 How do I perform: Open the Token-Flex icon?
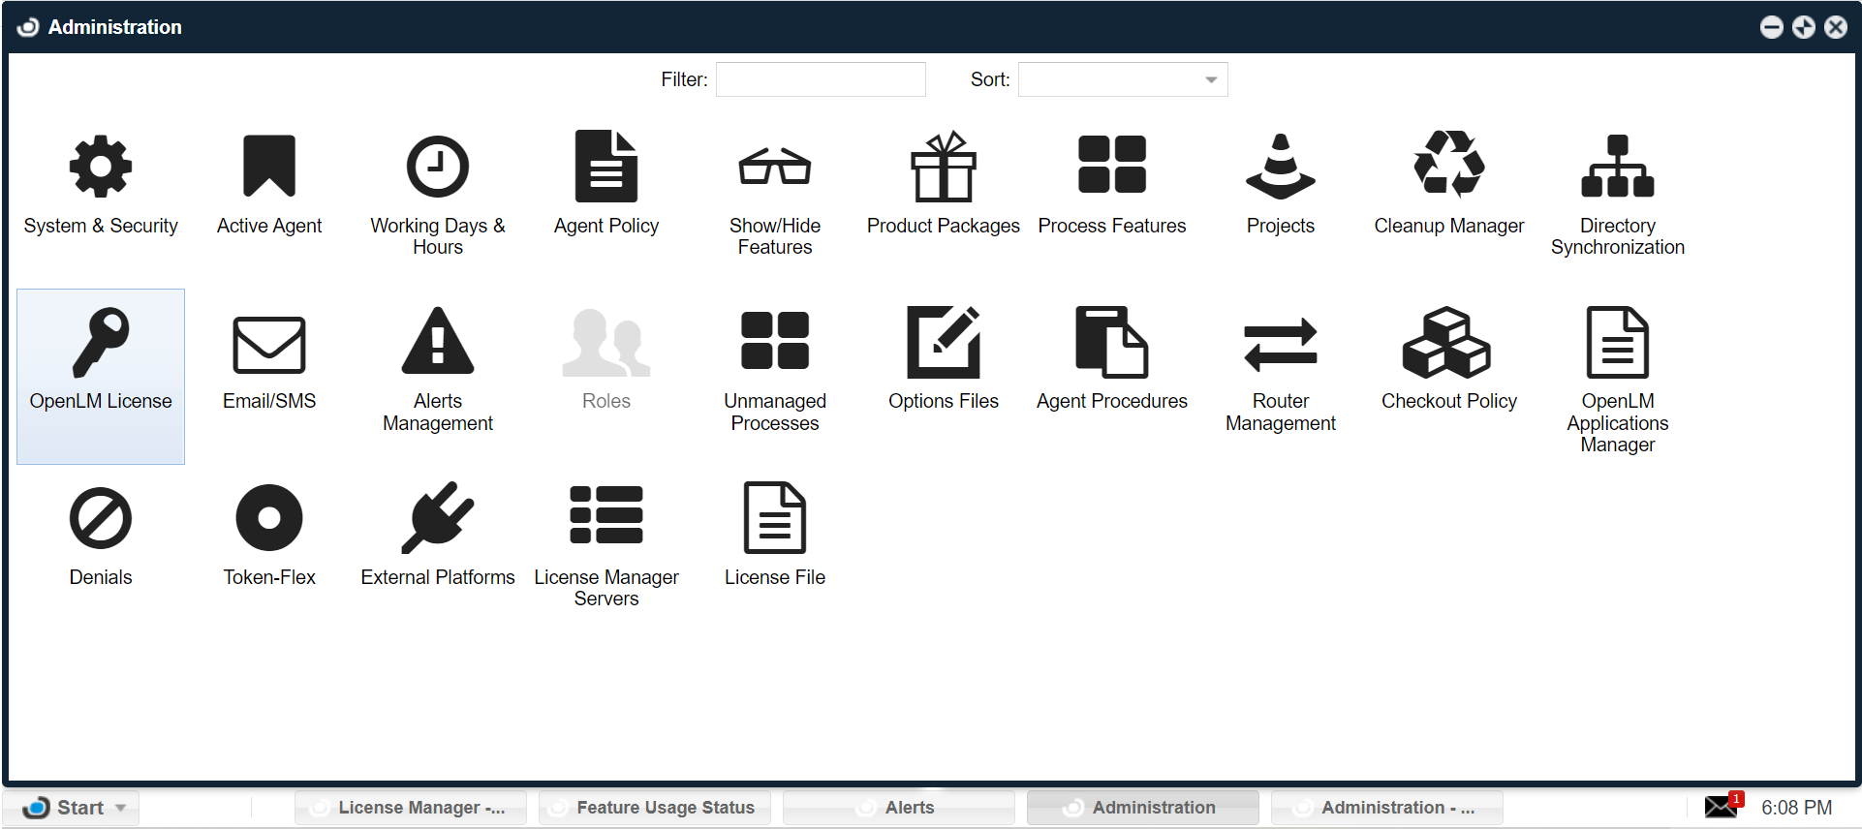[x=269, y=519]
